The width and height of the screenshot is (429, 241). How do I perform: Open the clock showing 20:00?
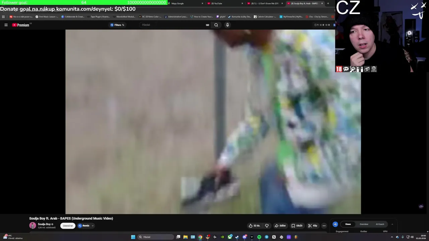421,237
